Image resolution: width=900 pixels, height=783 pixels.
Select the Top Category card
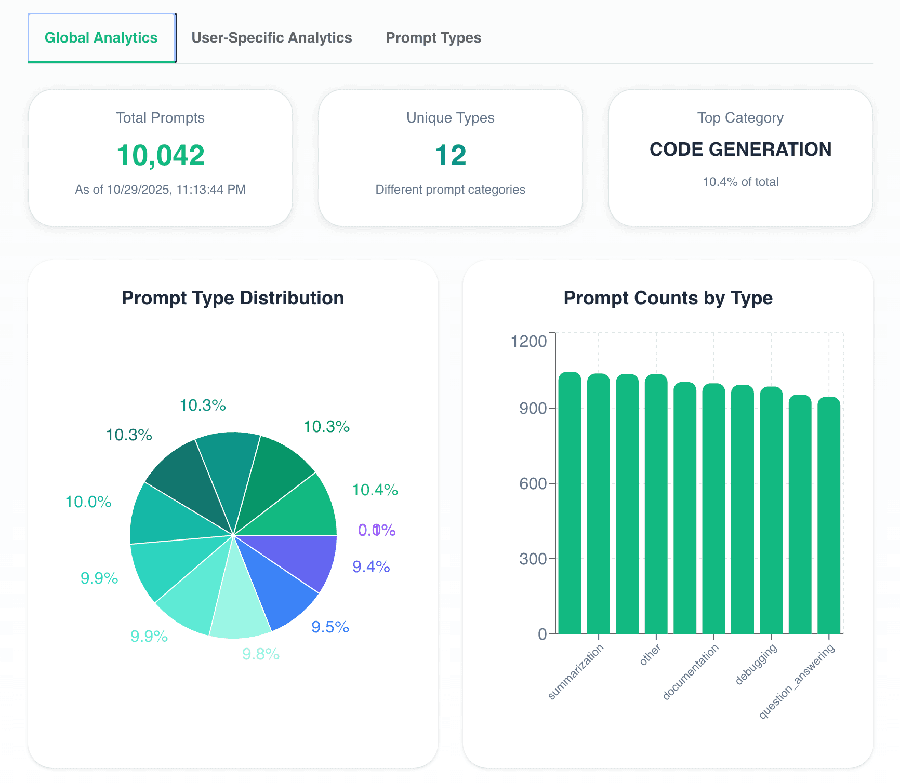(740, 156)
